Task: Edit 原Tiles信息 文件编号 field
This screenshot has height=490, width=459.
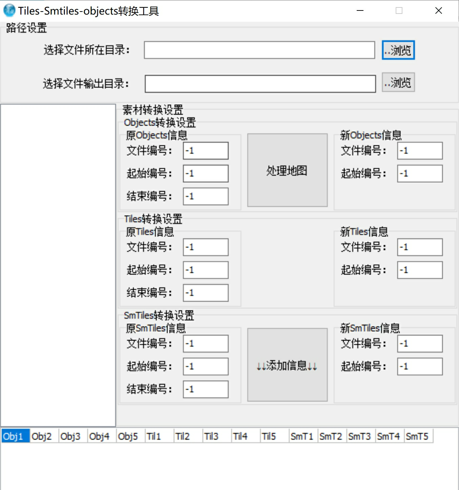Action: pyautogui.click(x=206, y=247)
